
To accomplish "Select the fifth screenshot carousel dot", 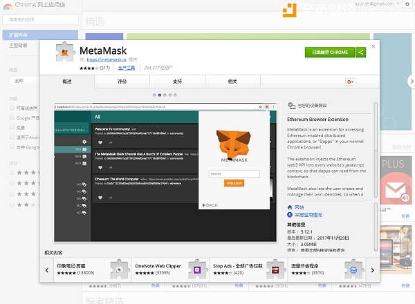I will 175,95.
